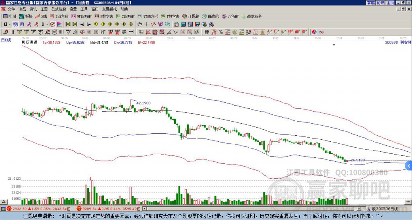
Task: Open the 9T四方形 tool
Action: point(148,16)
